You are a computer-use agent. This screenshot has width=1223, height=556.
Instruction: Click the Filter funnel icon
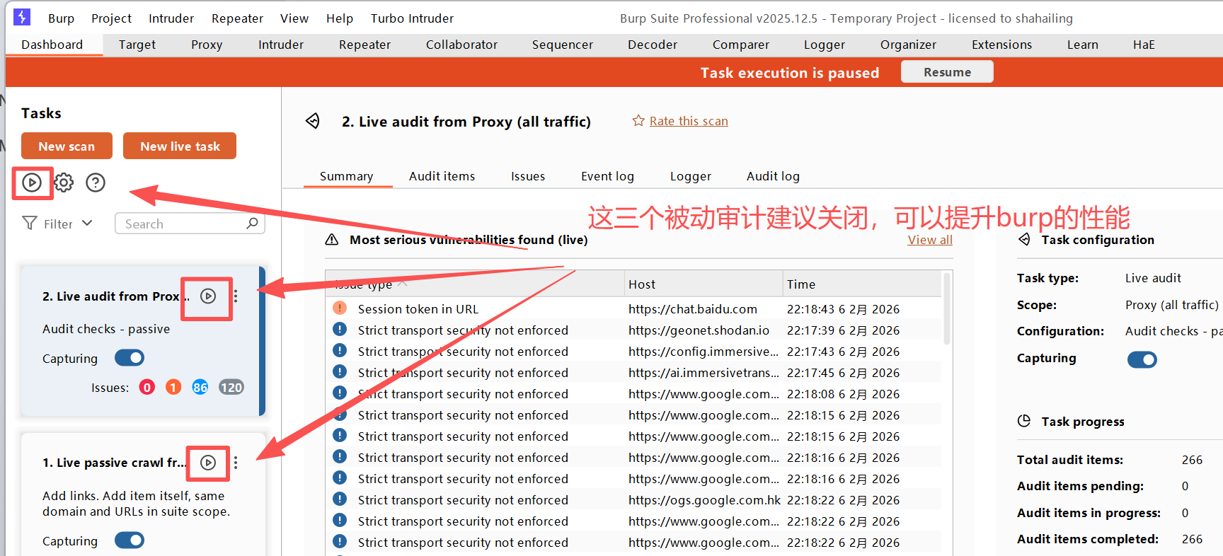[30, 224]
